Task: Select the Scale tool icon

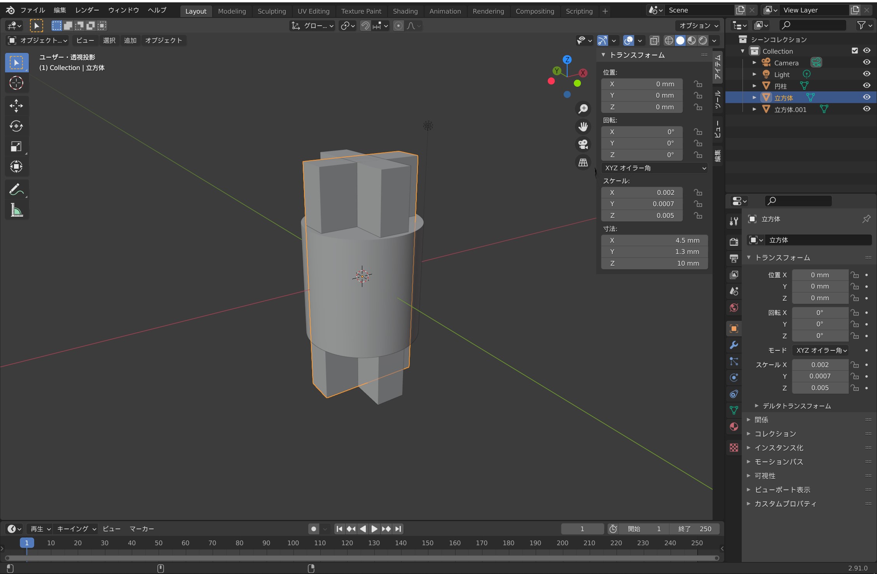Action: [x=16, y=147]
